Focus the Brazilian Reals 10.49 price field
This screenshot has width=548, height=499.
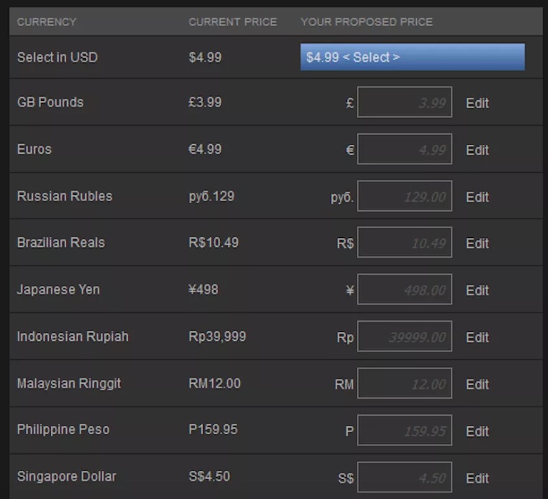point(404,242)
